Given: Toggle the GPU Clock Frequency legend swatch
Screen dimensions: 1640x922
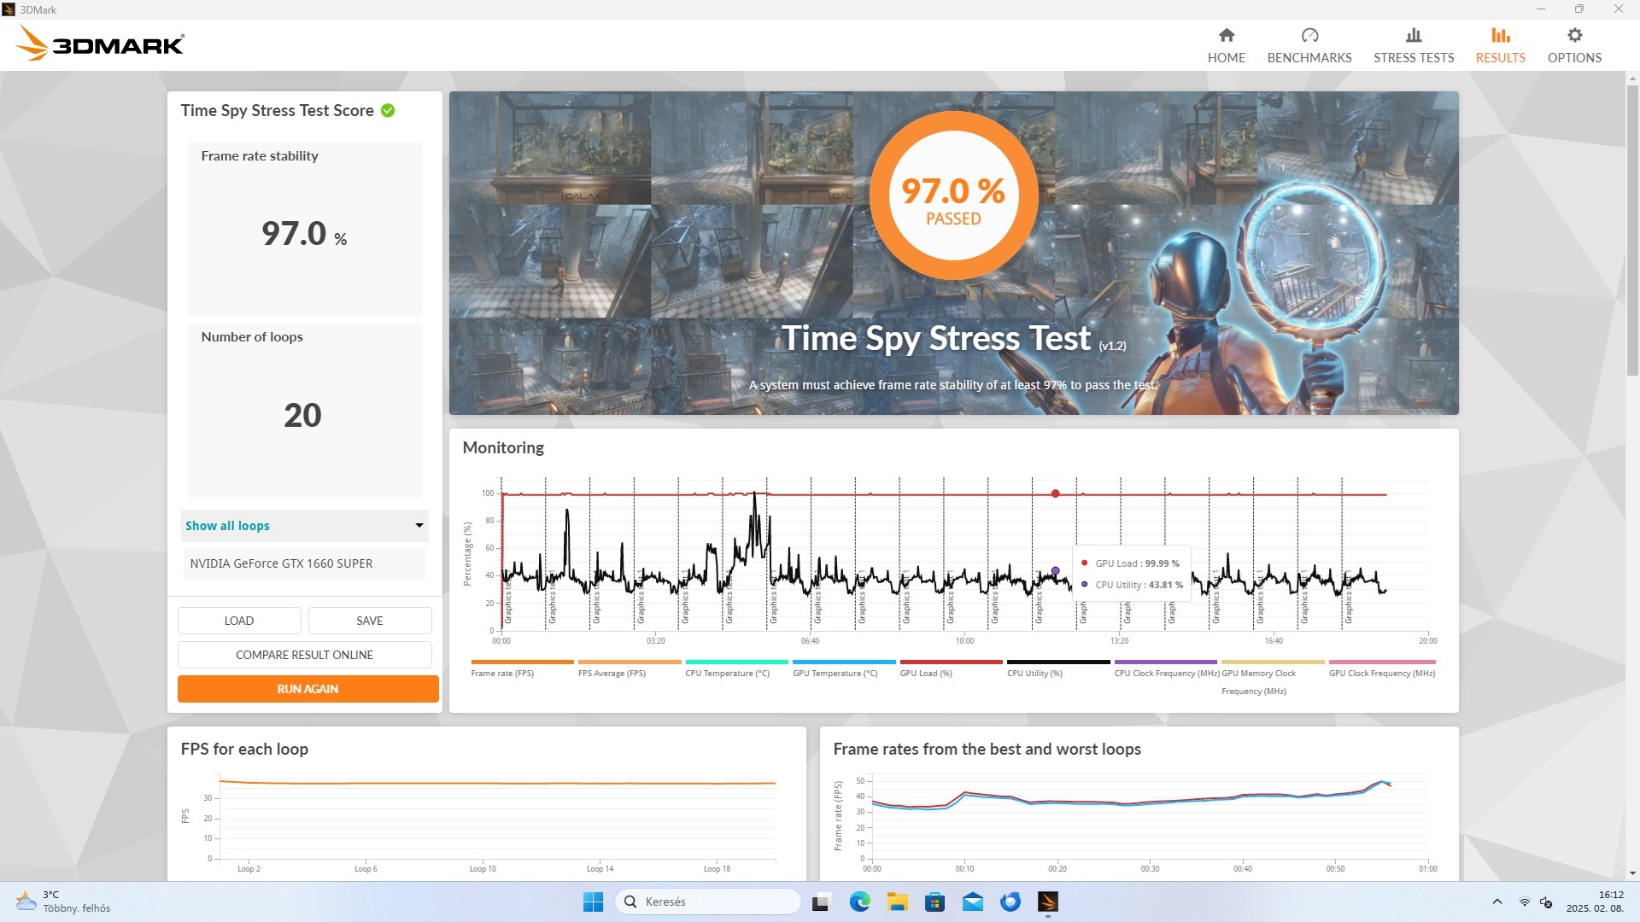Looking at the screenshot, I should [1382, 662].
